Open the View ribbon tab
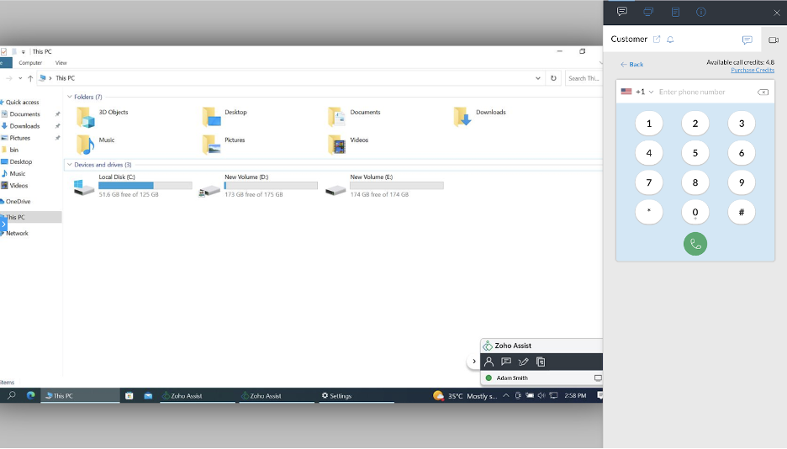787x449 pixels. (x=61, y=63)
